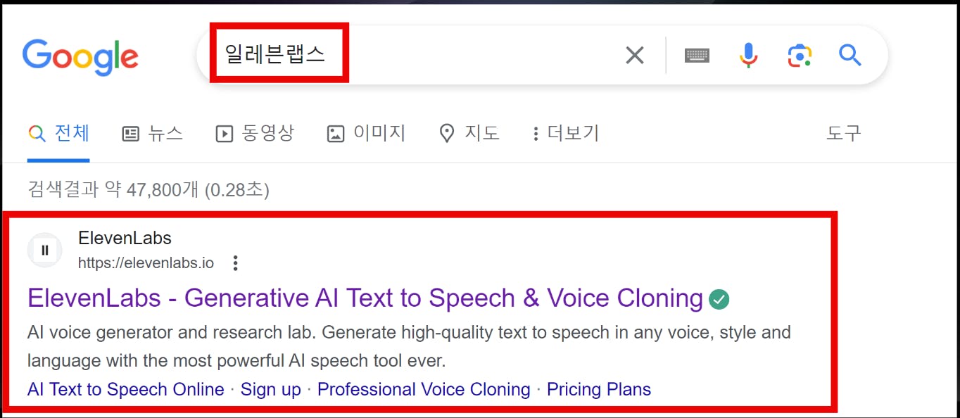The height and width of the screenshot is (418, 960).
Task: Click the https://elevenlabs.io URL text
Action: 146,264
